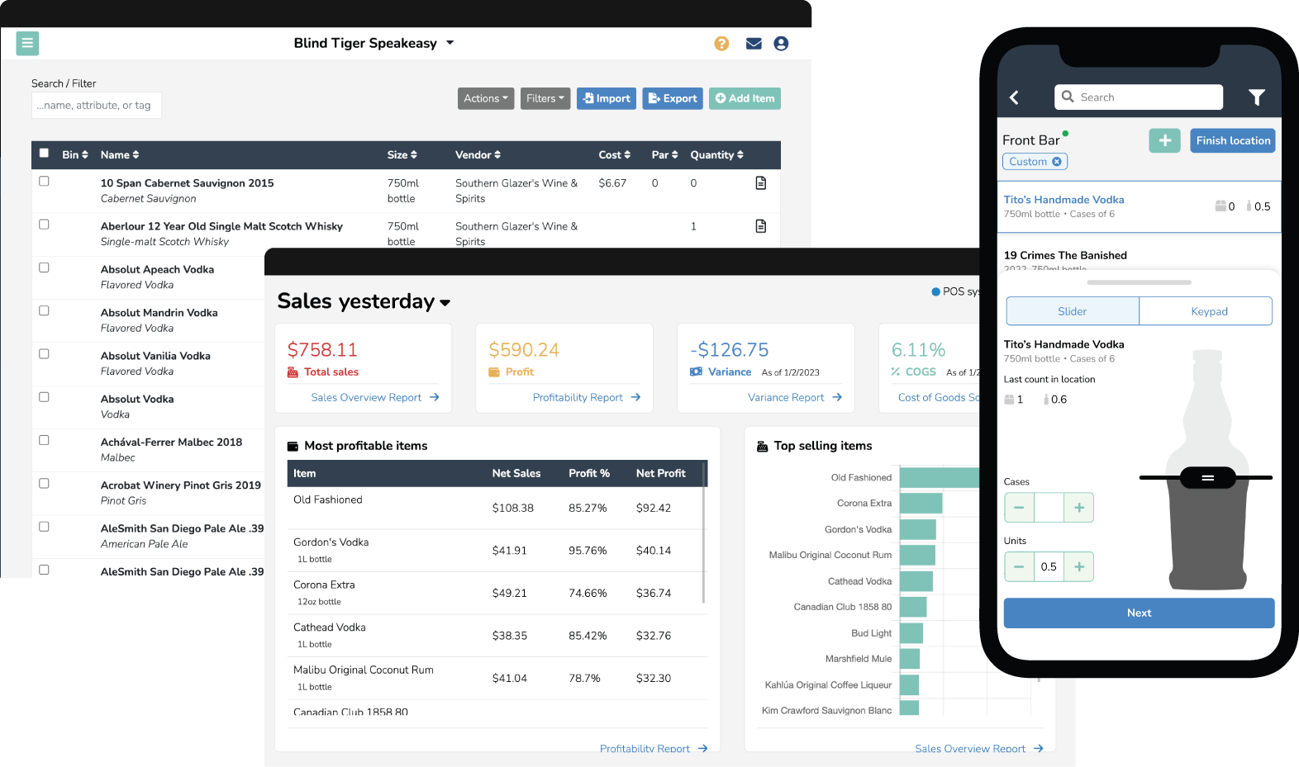Check the plain Absolut Vodka row

click(44, 397)
